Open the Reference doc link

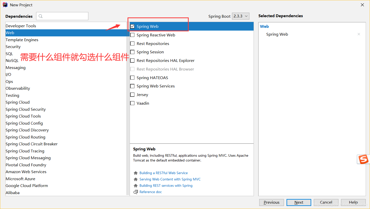(151, 192)
